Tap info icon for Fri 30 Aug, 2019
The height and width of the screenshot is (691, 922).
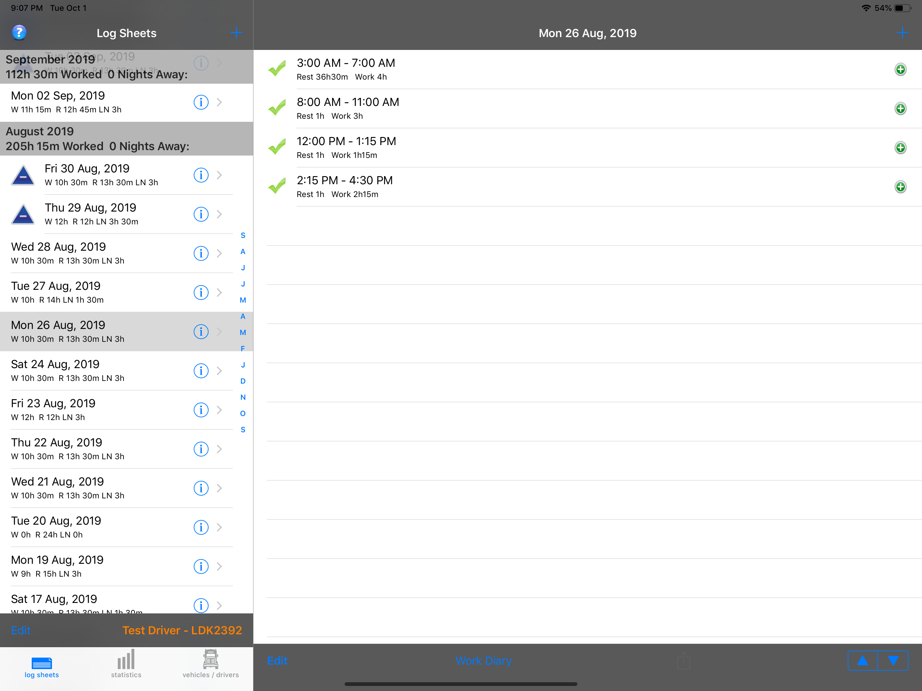201,175
